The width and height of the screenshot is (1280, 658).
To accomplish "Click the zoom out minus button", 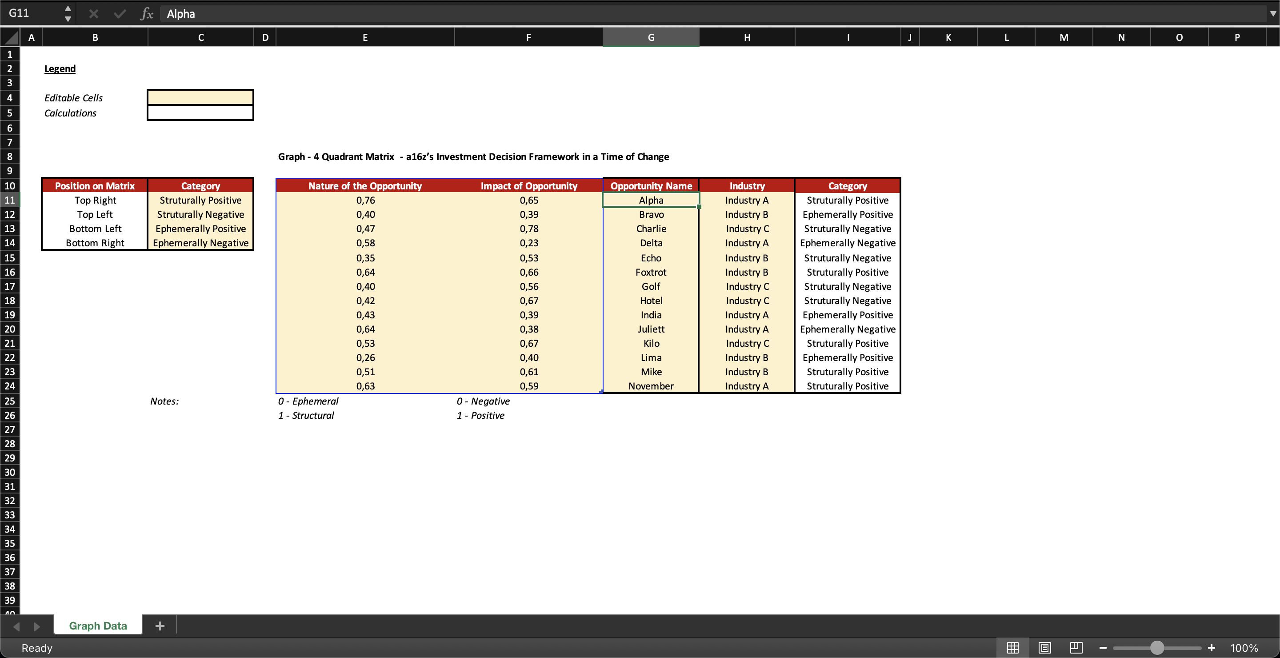I will pyautogui.click(x=1103, y=648).
